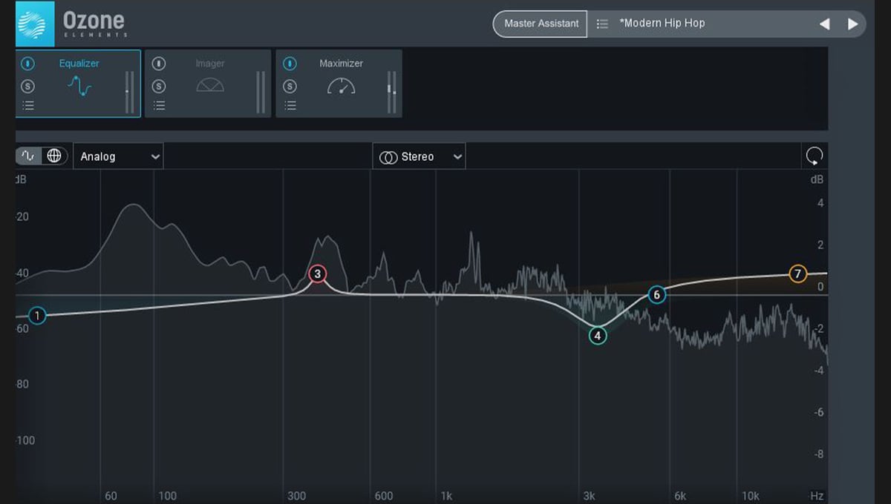Select EQ node 3 on the curve

(317, 274)
